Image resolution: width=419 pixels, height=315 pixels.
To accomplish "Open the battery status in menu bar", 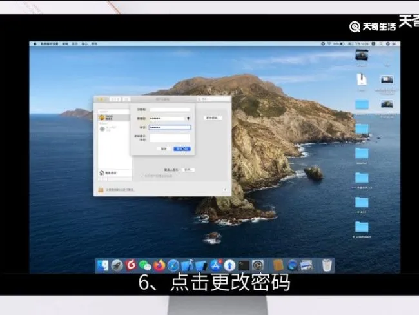I will click(x=339, y=44).
